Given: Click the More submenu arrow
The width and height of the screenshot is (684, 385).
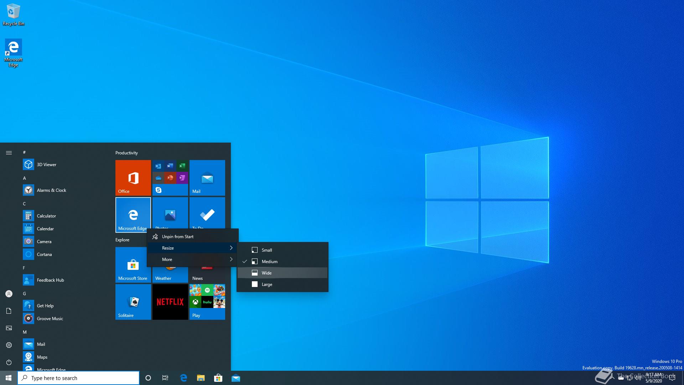Looking at the screenshot, I should coord(231,259).
